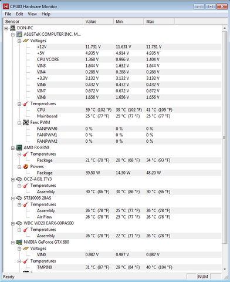Collapse the DON-PC root node
This screenshot has height=282, width=230.
tap(6, 28)
